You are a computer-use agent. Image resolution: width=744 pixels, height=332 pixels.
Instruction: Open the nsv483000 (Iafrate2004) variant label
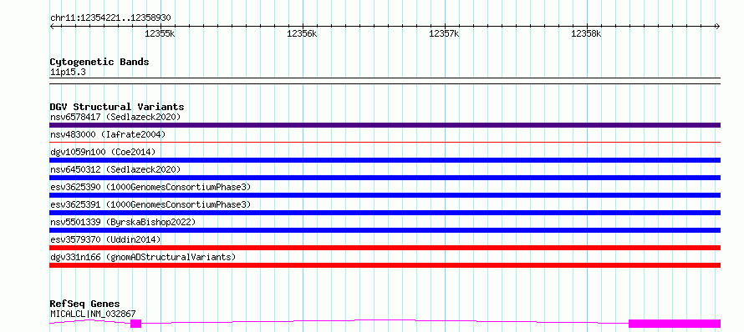(108, 134)
